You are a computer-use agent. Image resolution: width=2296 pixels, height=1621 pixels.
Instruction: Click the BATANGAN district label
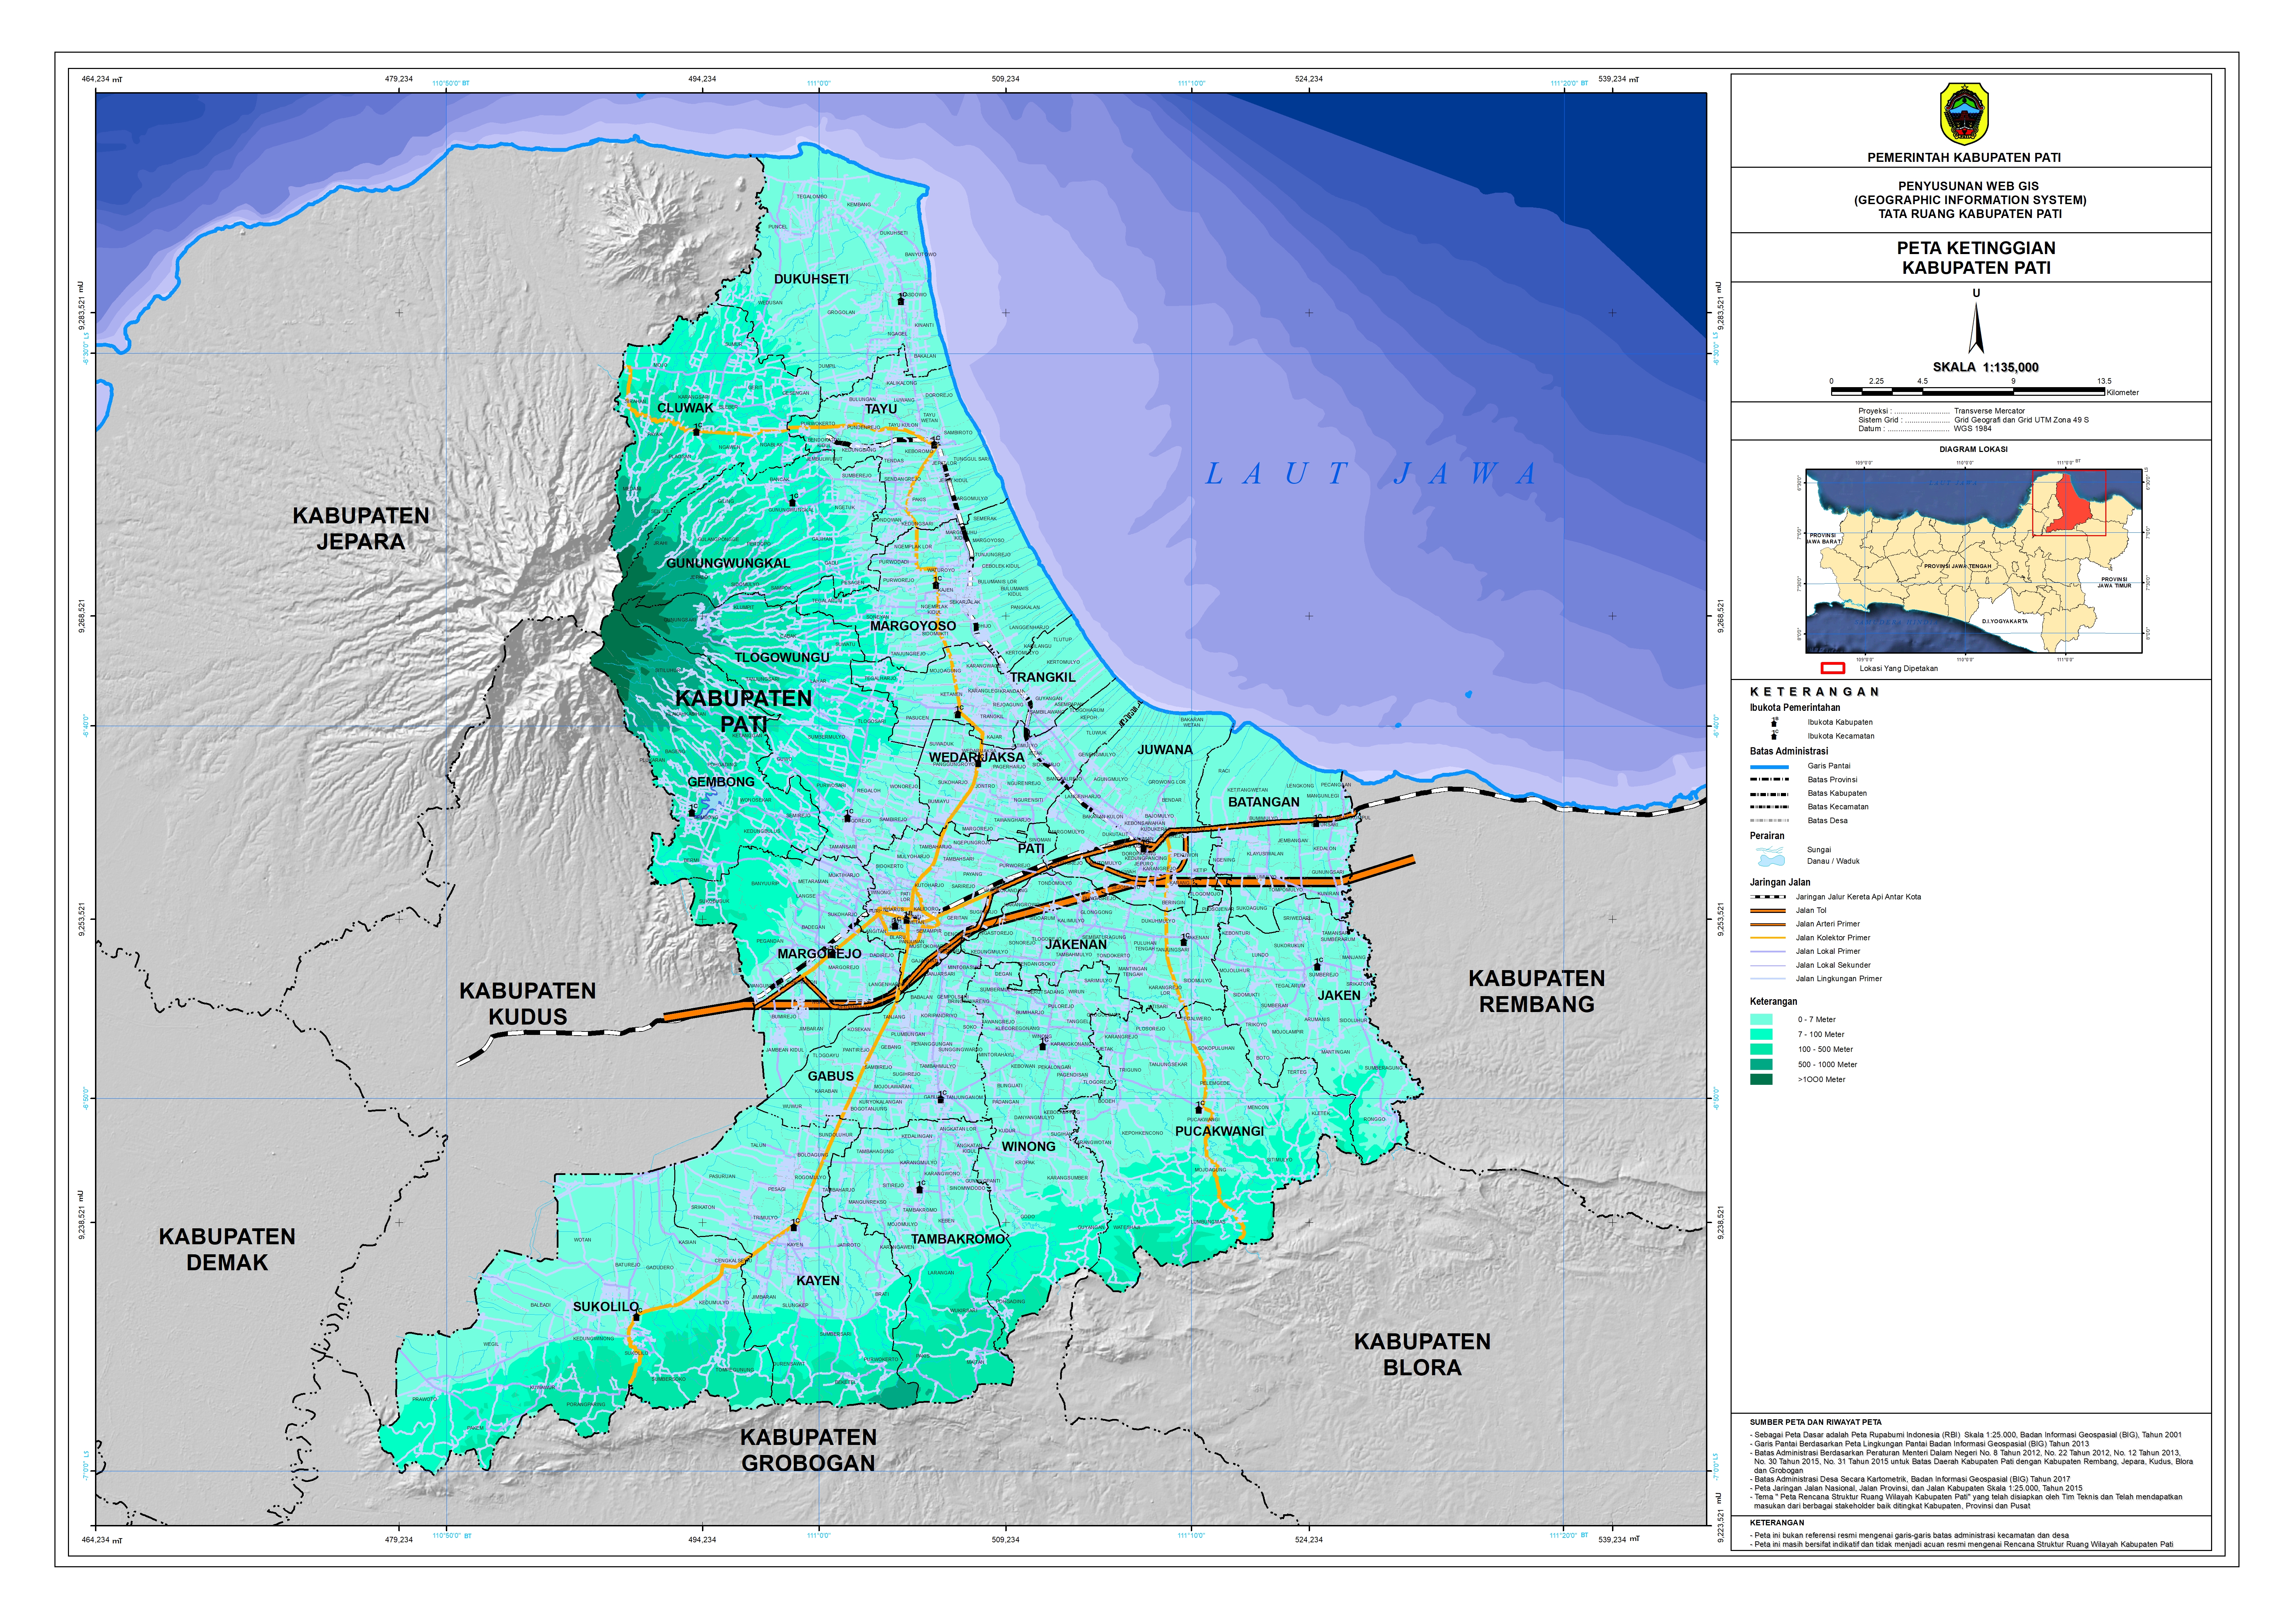(1264, 802)
